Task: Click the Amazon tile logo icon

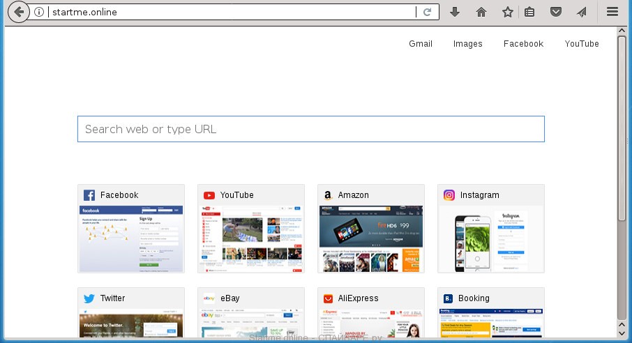Action: click(x=328, y=195)
